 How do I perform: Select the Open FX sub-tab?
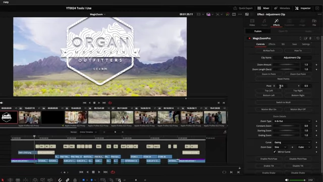click(283, 31)
